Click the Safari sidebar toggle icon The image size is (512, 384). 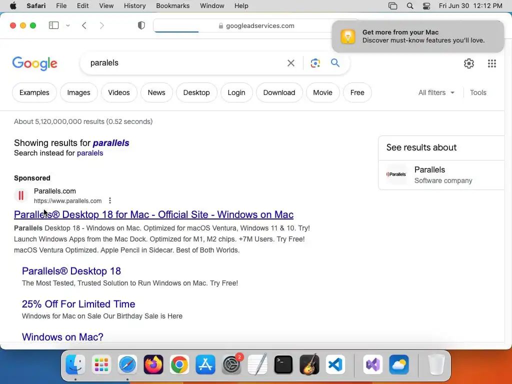click(x=53, y=25)
